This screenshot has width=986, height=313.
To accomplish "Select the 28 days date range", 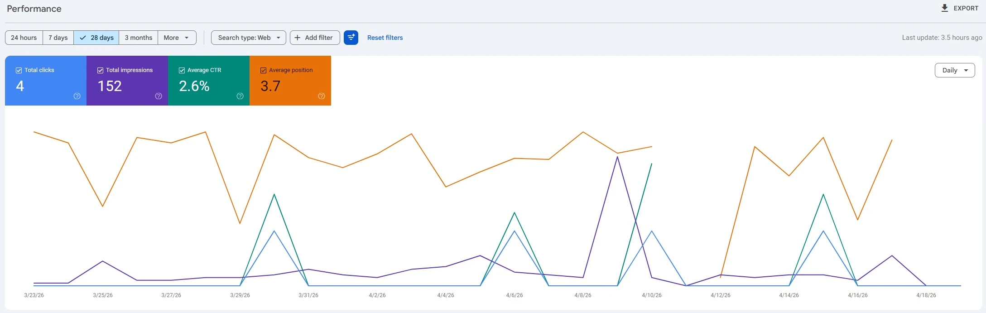I will [x=96, y=38].
